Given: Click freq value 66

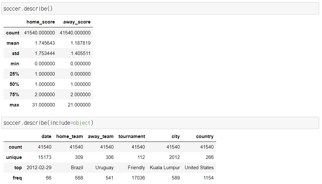Looking at the screenshot, I should pos(49,178).
